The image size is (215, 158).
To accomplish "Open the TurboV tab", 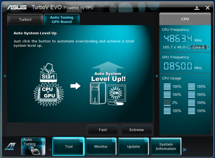I will tap(25, 19).
